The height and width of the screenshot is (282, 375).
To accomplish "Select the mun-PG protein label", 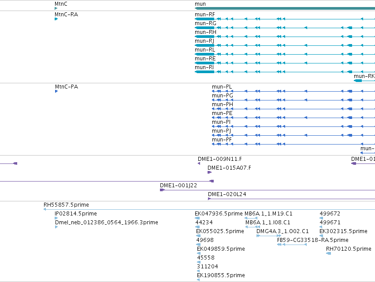I will tap(223, 96).
